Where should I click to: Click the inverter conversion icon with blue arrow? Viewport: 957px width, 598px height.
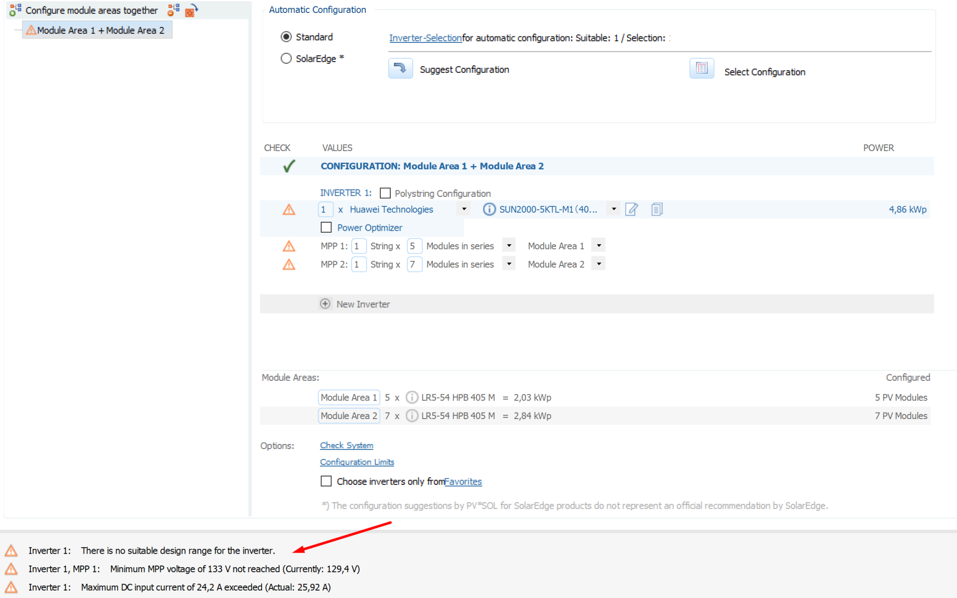coord(191,10)
